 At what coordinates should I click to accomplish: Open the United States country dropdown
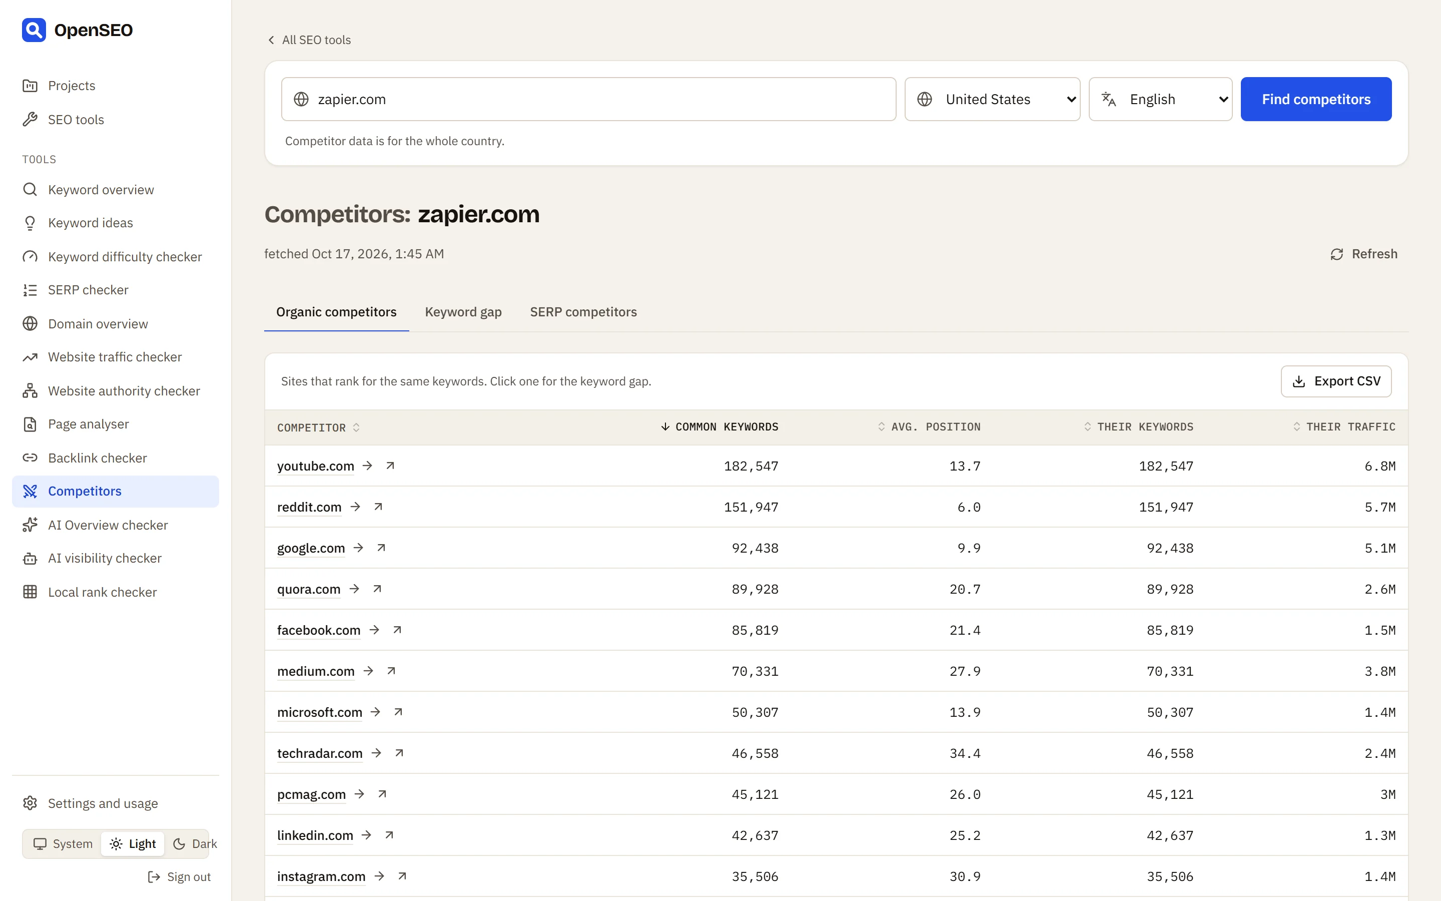coord(992,99)
